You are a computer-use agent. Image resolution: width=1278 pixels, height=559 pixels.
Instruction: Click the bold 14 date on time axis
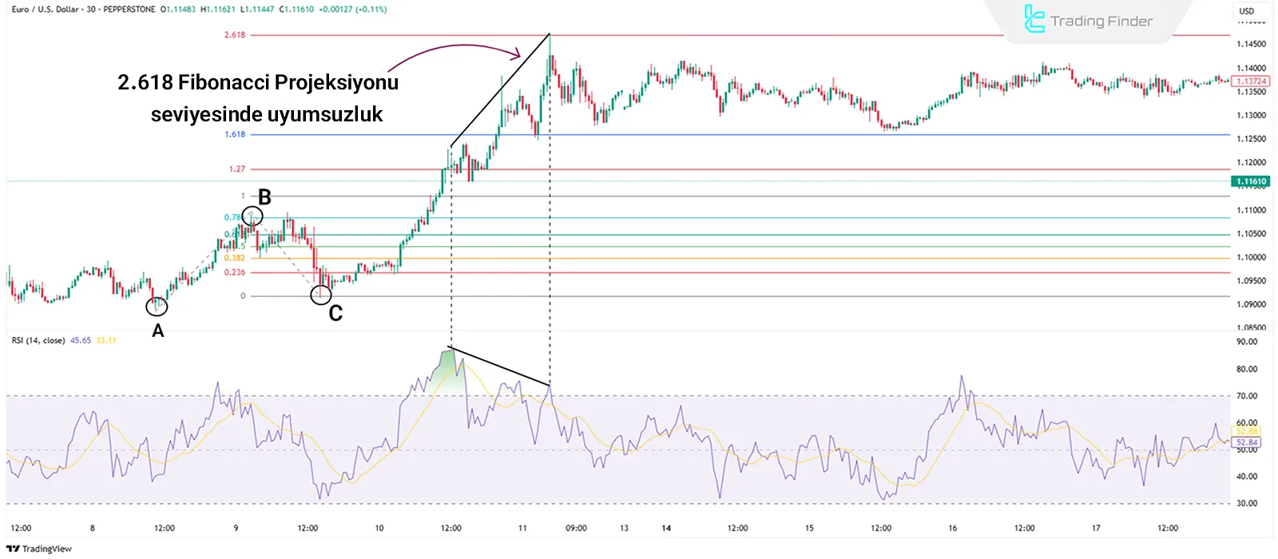tap(666, 528)
